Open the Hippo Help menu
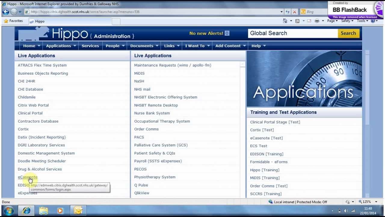Image resolution: width=385 pixels, height=217 pixels. click(x=256, y=46)
